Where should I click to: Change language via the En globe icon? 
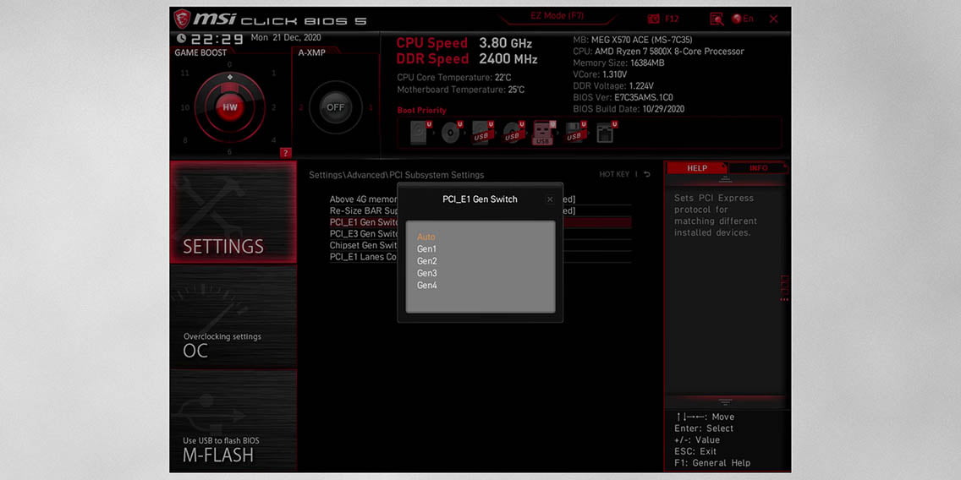click(x=742, y=19)
